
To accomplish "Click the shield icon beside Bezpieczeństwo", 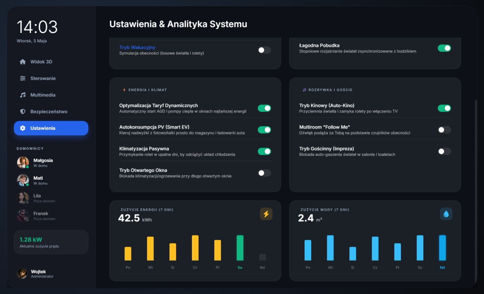I will tap(23, 112).
